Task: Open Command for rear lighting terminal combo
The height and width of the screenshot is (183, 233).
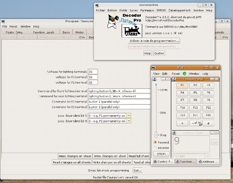Action: [119, 96]
